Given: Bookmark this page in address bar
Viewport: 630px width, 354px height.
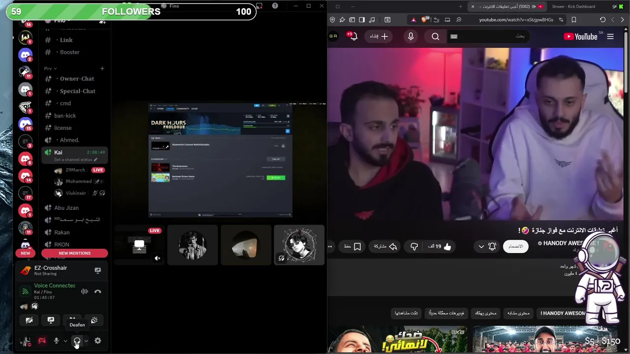Looking at the screenshot, I should pos(574,20).
